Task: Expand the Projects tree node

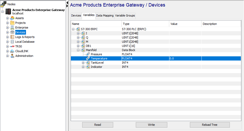Action: coord(7,23)
